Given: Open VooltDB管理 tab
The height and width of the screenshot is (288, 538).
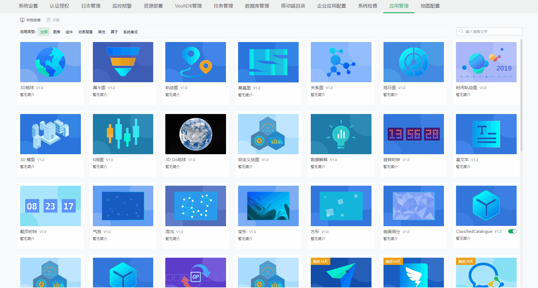Looking at the screenshot, I should [x=188, y=6].
